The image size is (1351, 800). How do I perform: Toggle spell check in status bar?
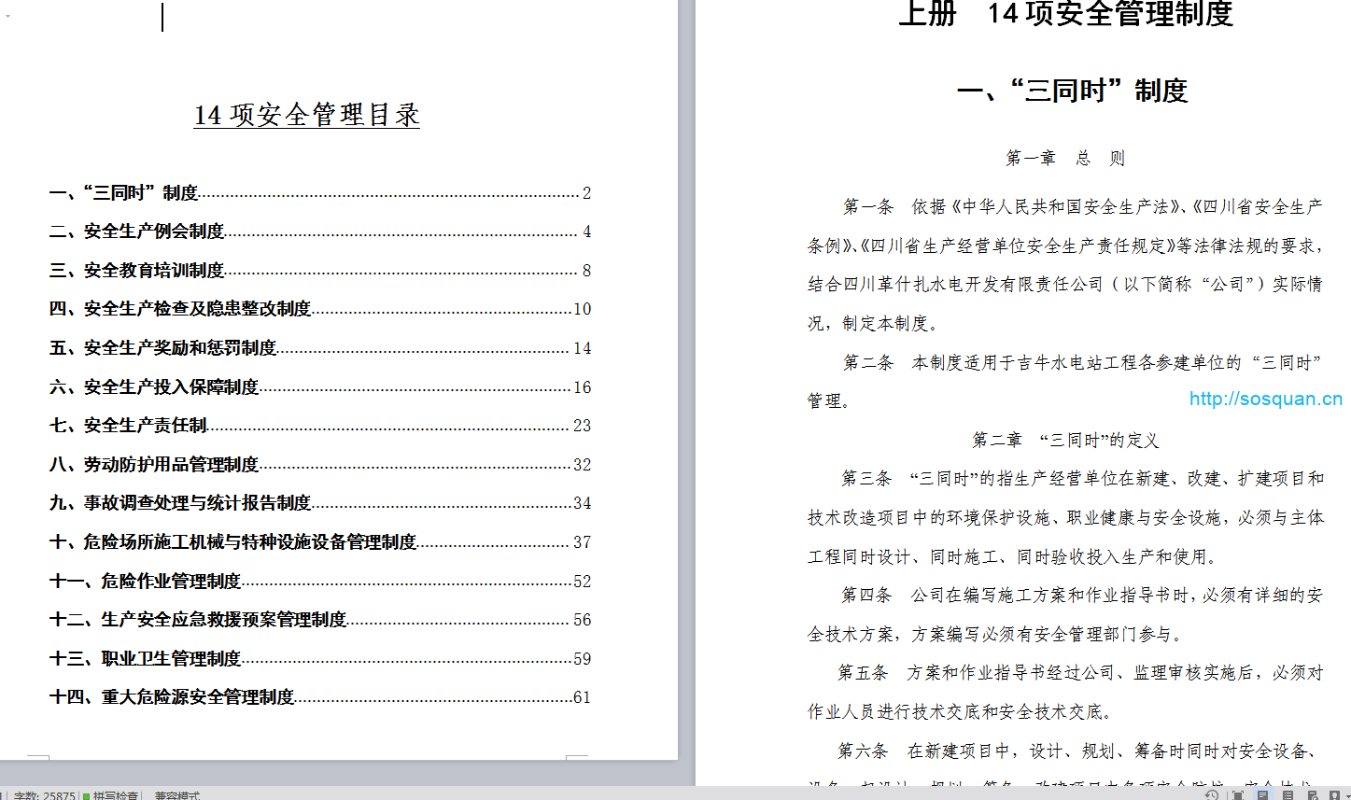(110, 795)
